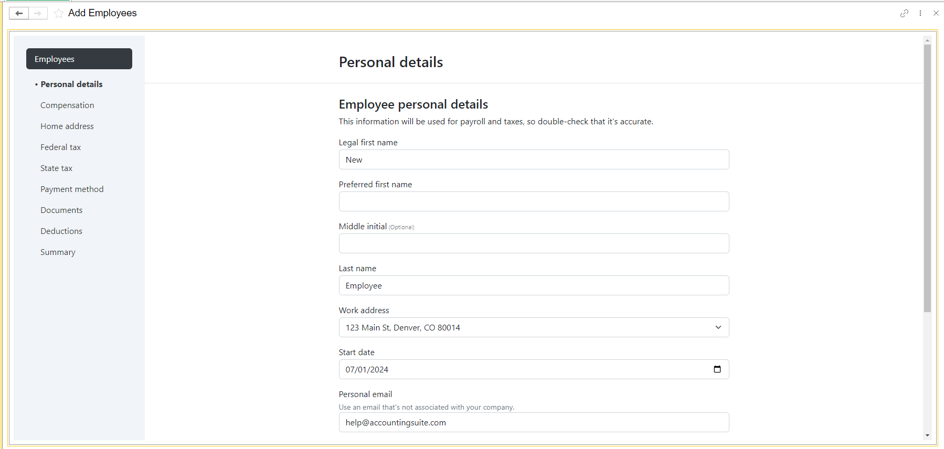Mark Add Employees as favorite with star
This screenshot has width=944, height=449.
tap(59, 13)
